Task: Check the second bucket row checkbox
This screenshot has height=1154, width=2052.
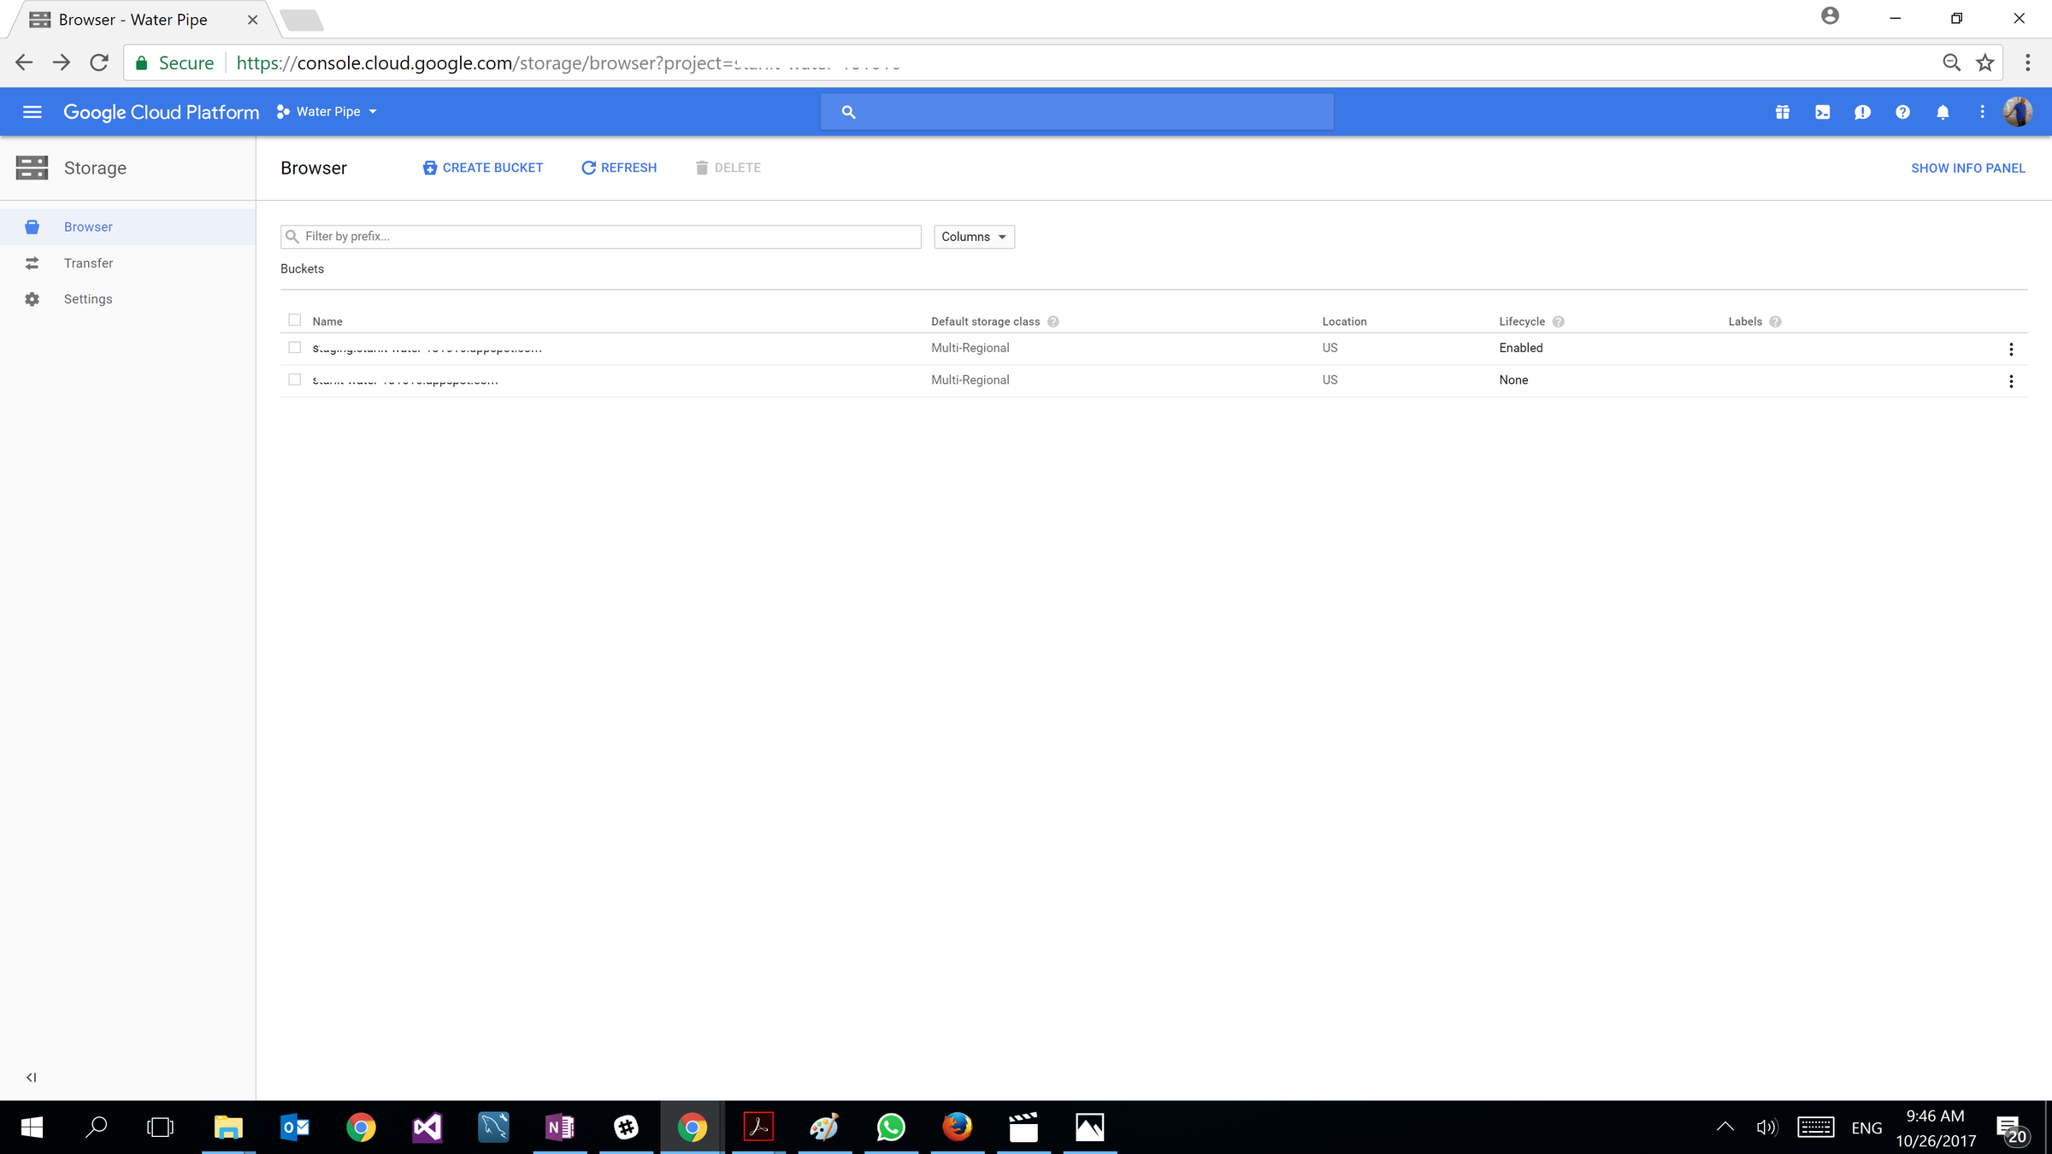Action: point(295,380)
